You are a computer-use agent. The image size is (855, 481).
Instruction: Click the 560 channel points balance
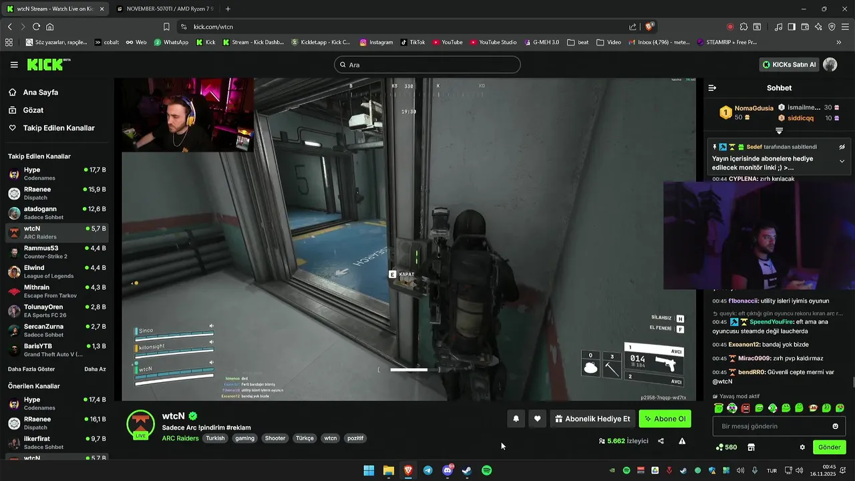tap(726, 448)
